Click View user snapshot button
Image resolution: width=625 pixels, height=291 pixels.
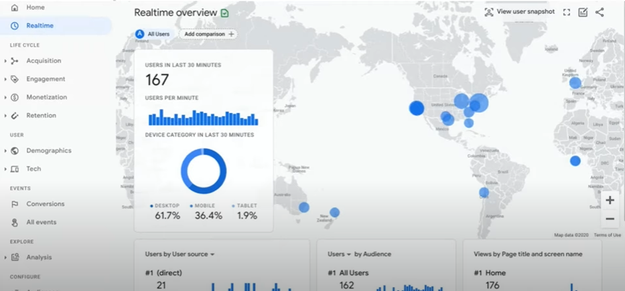[519, 12]
